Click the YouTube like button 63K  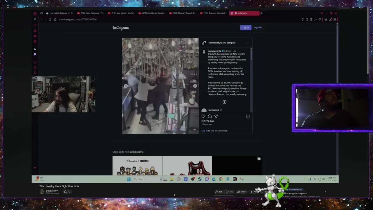click(219, 192)
